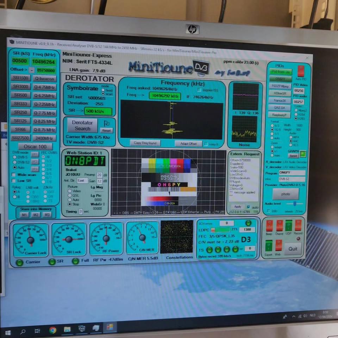This screenshot has width=338, height=338.
Task: Click the Oscar 100 button
Action: coord(35,146)
